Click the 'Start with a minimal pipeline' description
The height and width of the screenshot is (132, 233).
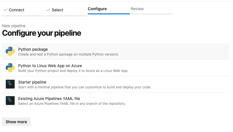85,87
